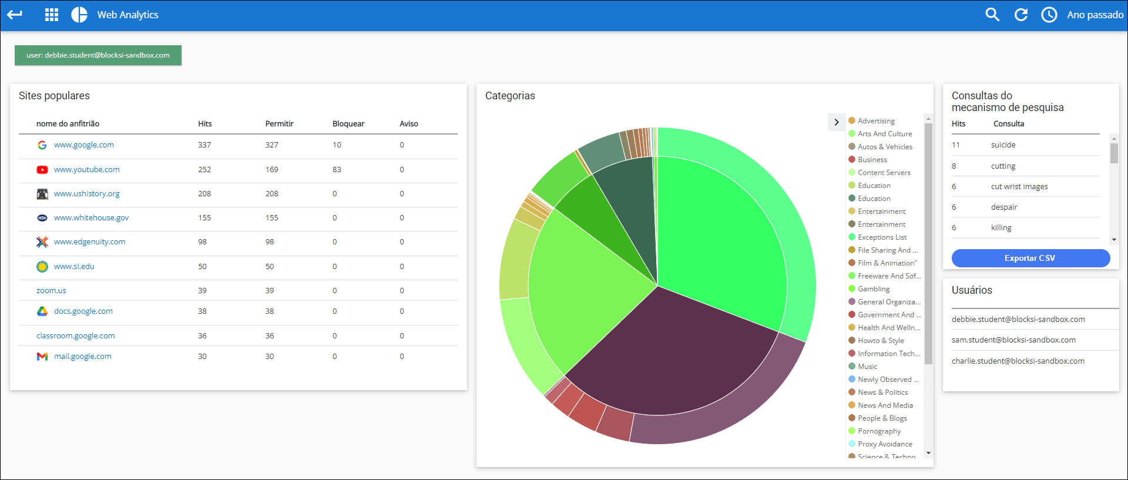Open the www.edgenuity.com link
This screenshot has width=1128, height=480.
(90, 242)
